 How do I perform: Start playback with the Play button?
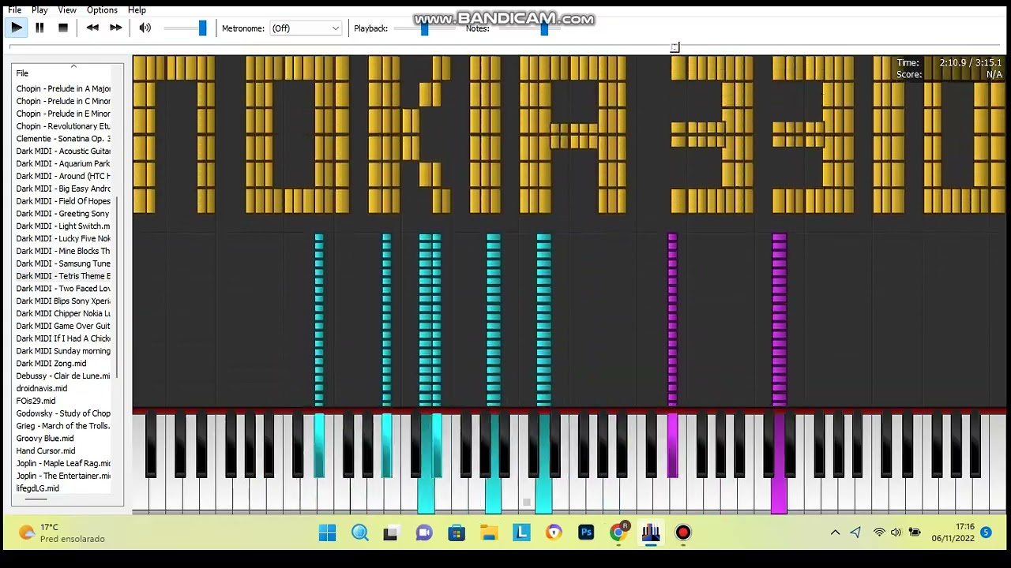(16, 28)
